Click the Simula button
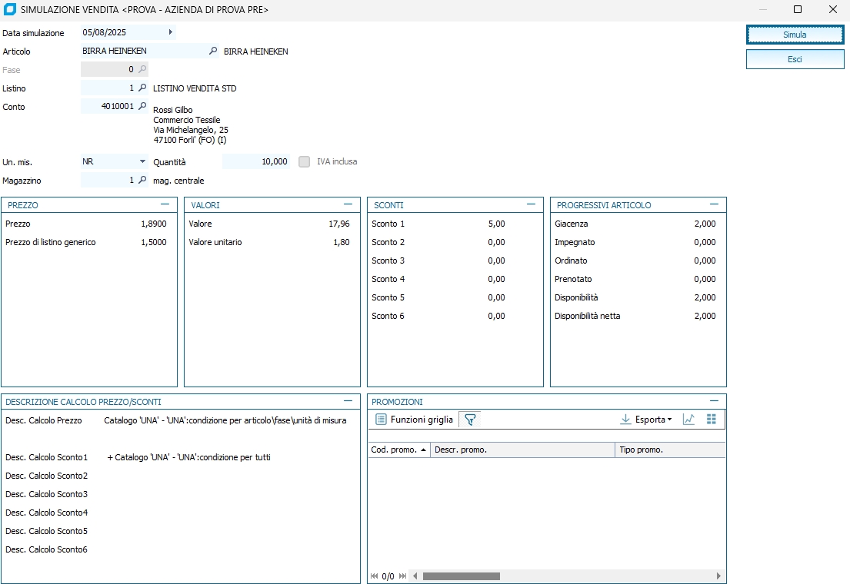The height and width of the screenshot is (584, 850). pos(795,35)
